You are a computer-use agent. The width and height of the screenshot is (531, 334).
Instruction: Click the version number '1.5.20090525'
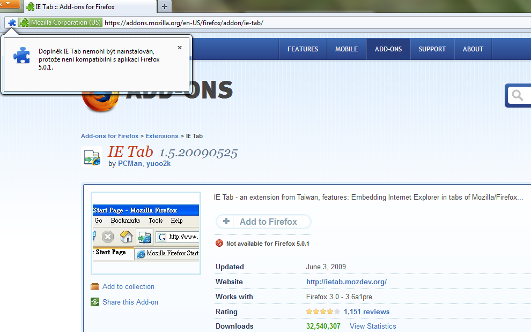click(x=198, y=153)
